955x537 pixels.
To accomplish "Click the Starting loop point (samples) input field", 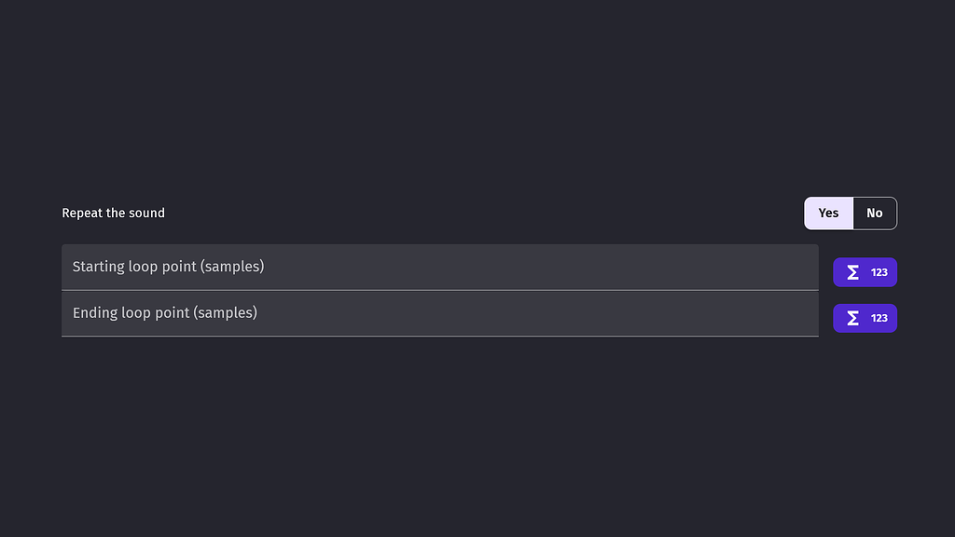I will pos(373,267).
